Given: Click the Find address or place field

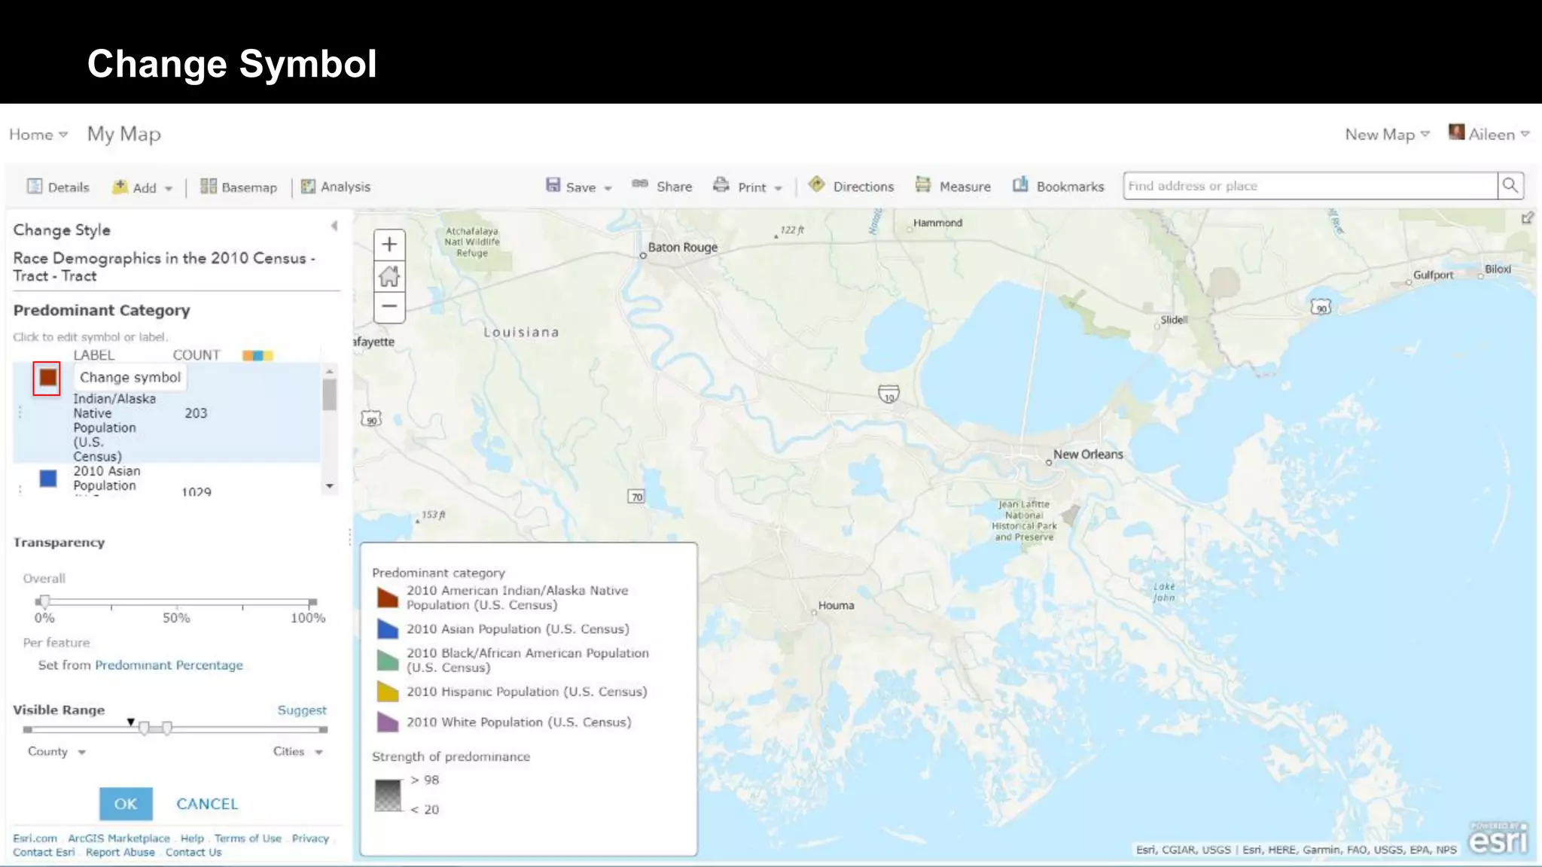Looking at the screenshot, I should 1309,186.
